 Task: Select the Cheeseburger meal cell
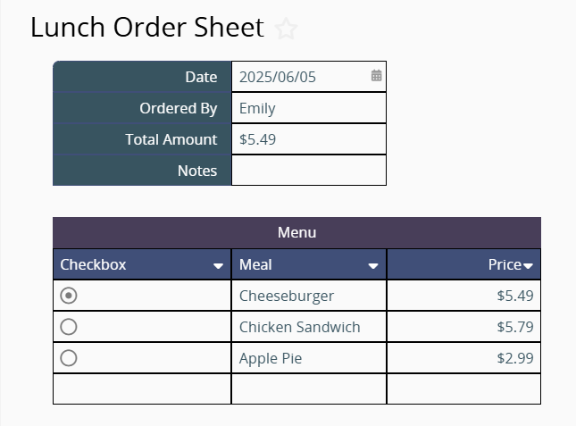point(309,296)
